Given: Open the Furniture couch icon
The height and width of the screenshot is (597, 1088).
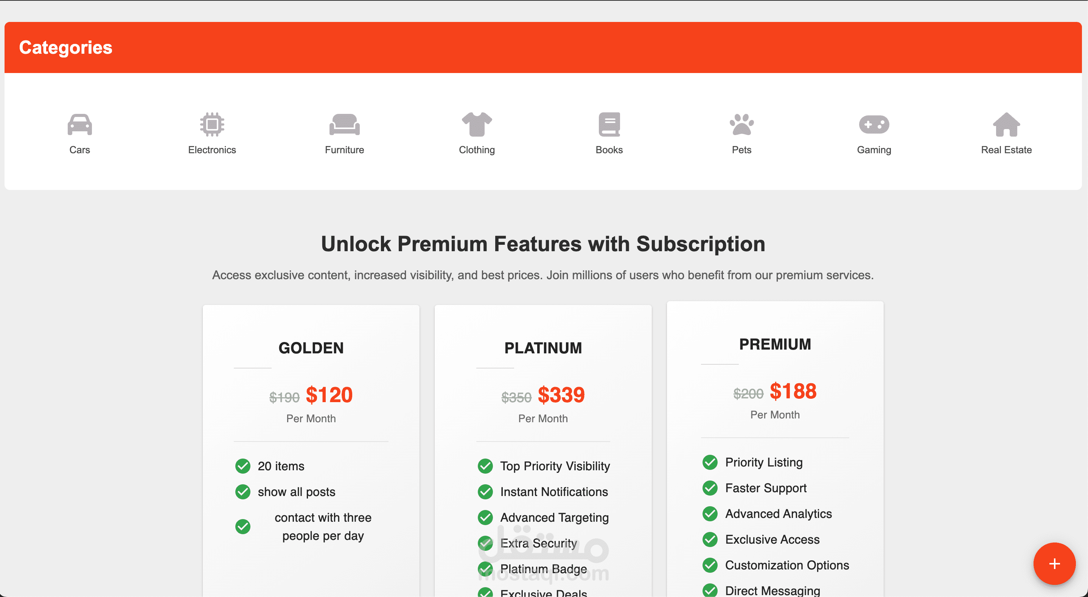Looking at the screenshot, I should pos(344,124).
